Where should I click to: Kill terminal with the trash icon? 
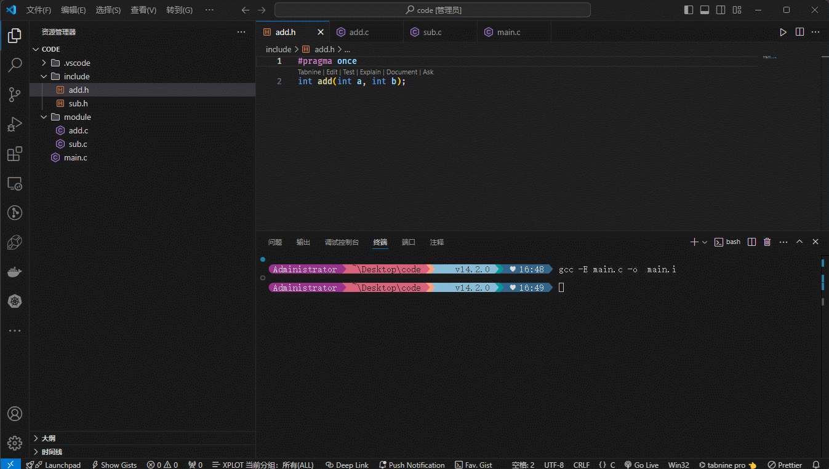pyautogui.click(x=767, y=242)
